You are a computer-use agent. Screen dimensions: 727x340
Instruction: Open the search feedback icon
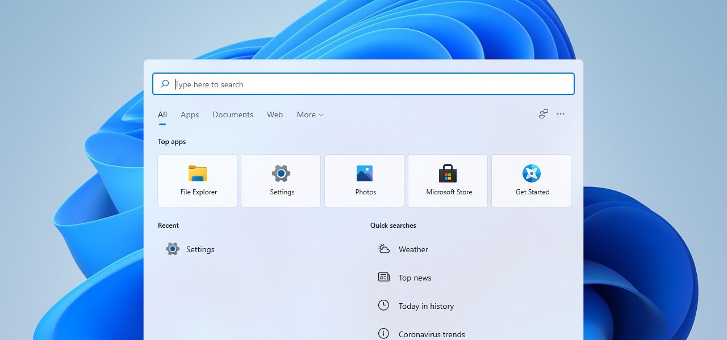544,114
